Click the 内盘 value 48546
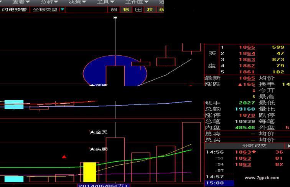The height and width of the screenshot is (187, 290). click(x=245, y=127)
